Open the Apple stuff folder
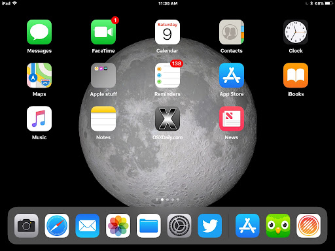 coord(103,75)
